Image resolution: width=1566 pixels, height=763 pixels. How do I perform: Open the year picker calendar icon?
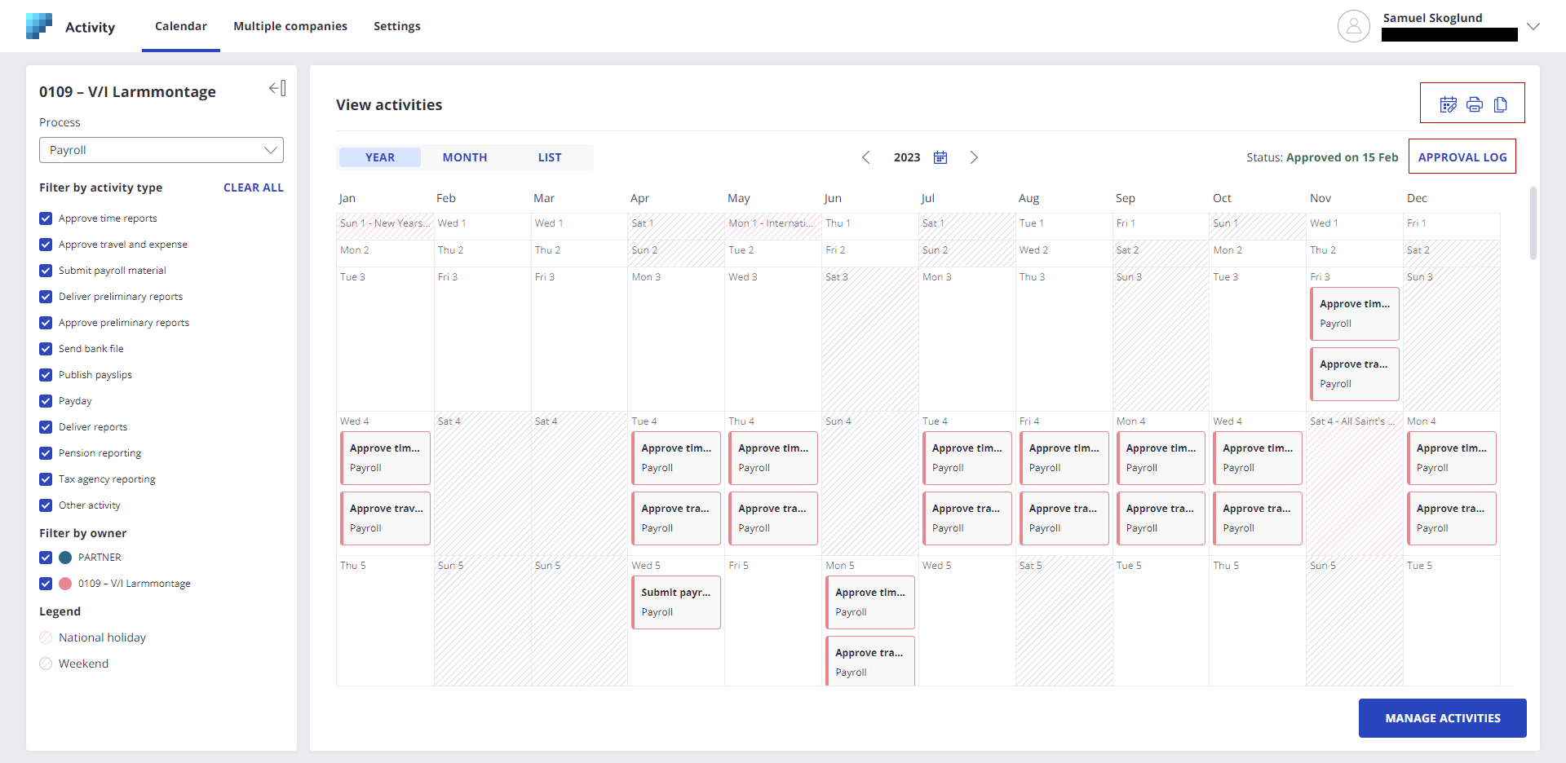click(x=940, y=157)
